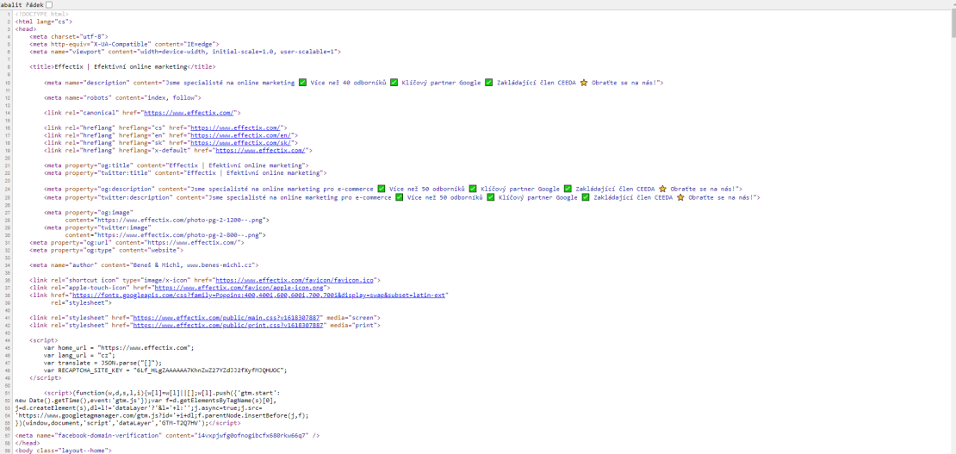The image size is (956, 454).
Task: Click the meta name="robots" line
Action: 122,97
